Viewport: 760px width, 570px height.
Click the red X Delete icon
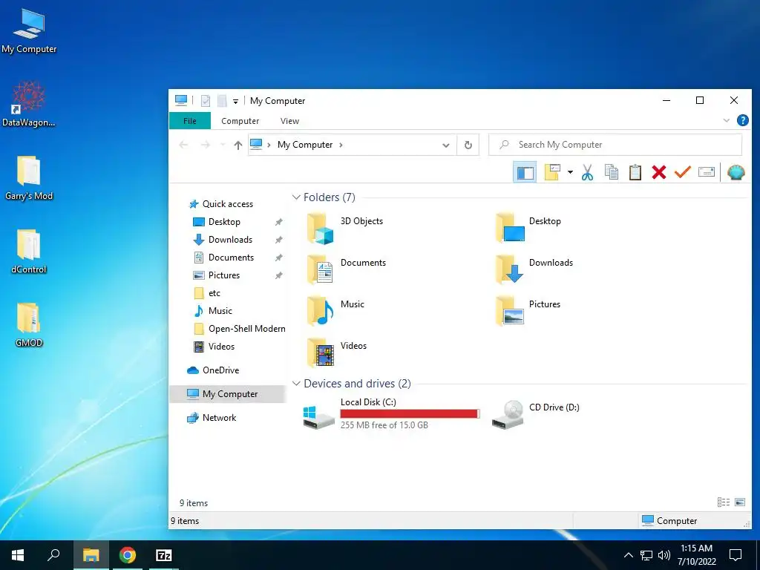[659, 172]
